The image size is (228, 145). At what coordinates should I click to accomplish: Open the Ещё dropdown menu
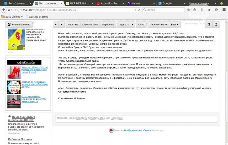[x=175, y=25]
